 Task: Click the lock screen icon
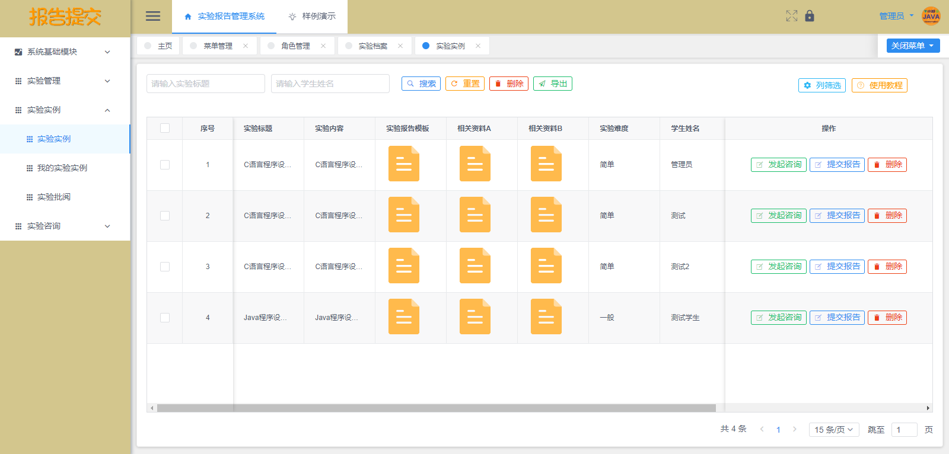click(810, 16)
